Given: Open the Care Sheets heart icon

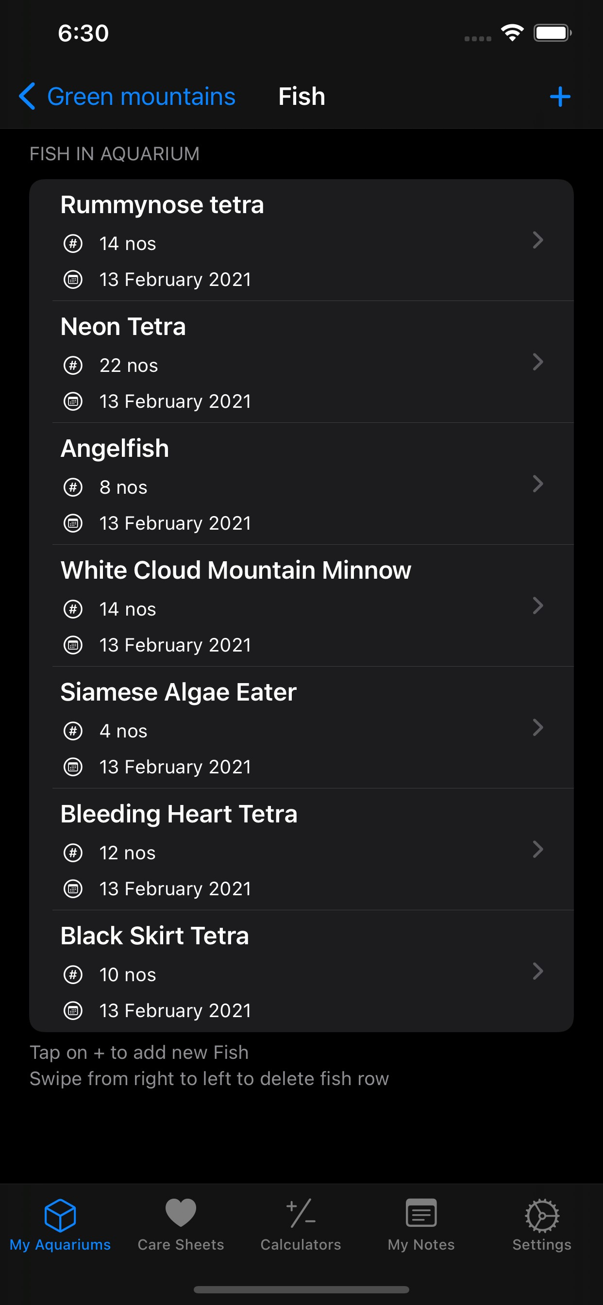Looking at the screenshot, I should (181, 1213).
